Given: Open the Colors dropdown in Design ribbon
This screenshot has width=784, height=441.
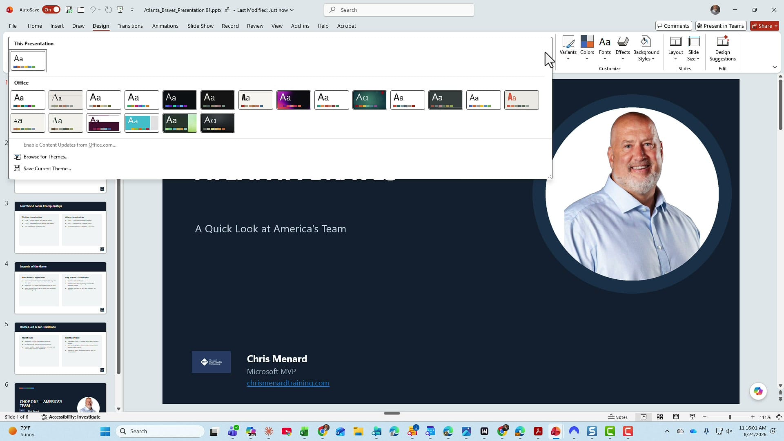Looking at the screenshot, I should [587, 48].
